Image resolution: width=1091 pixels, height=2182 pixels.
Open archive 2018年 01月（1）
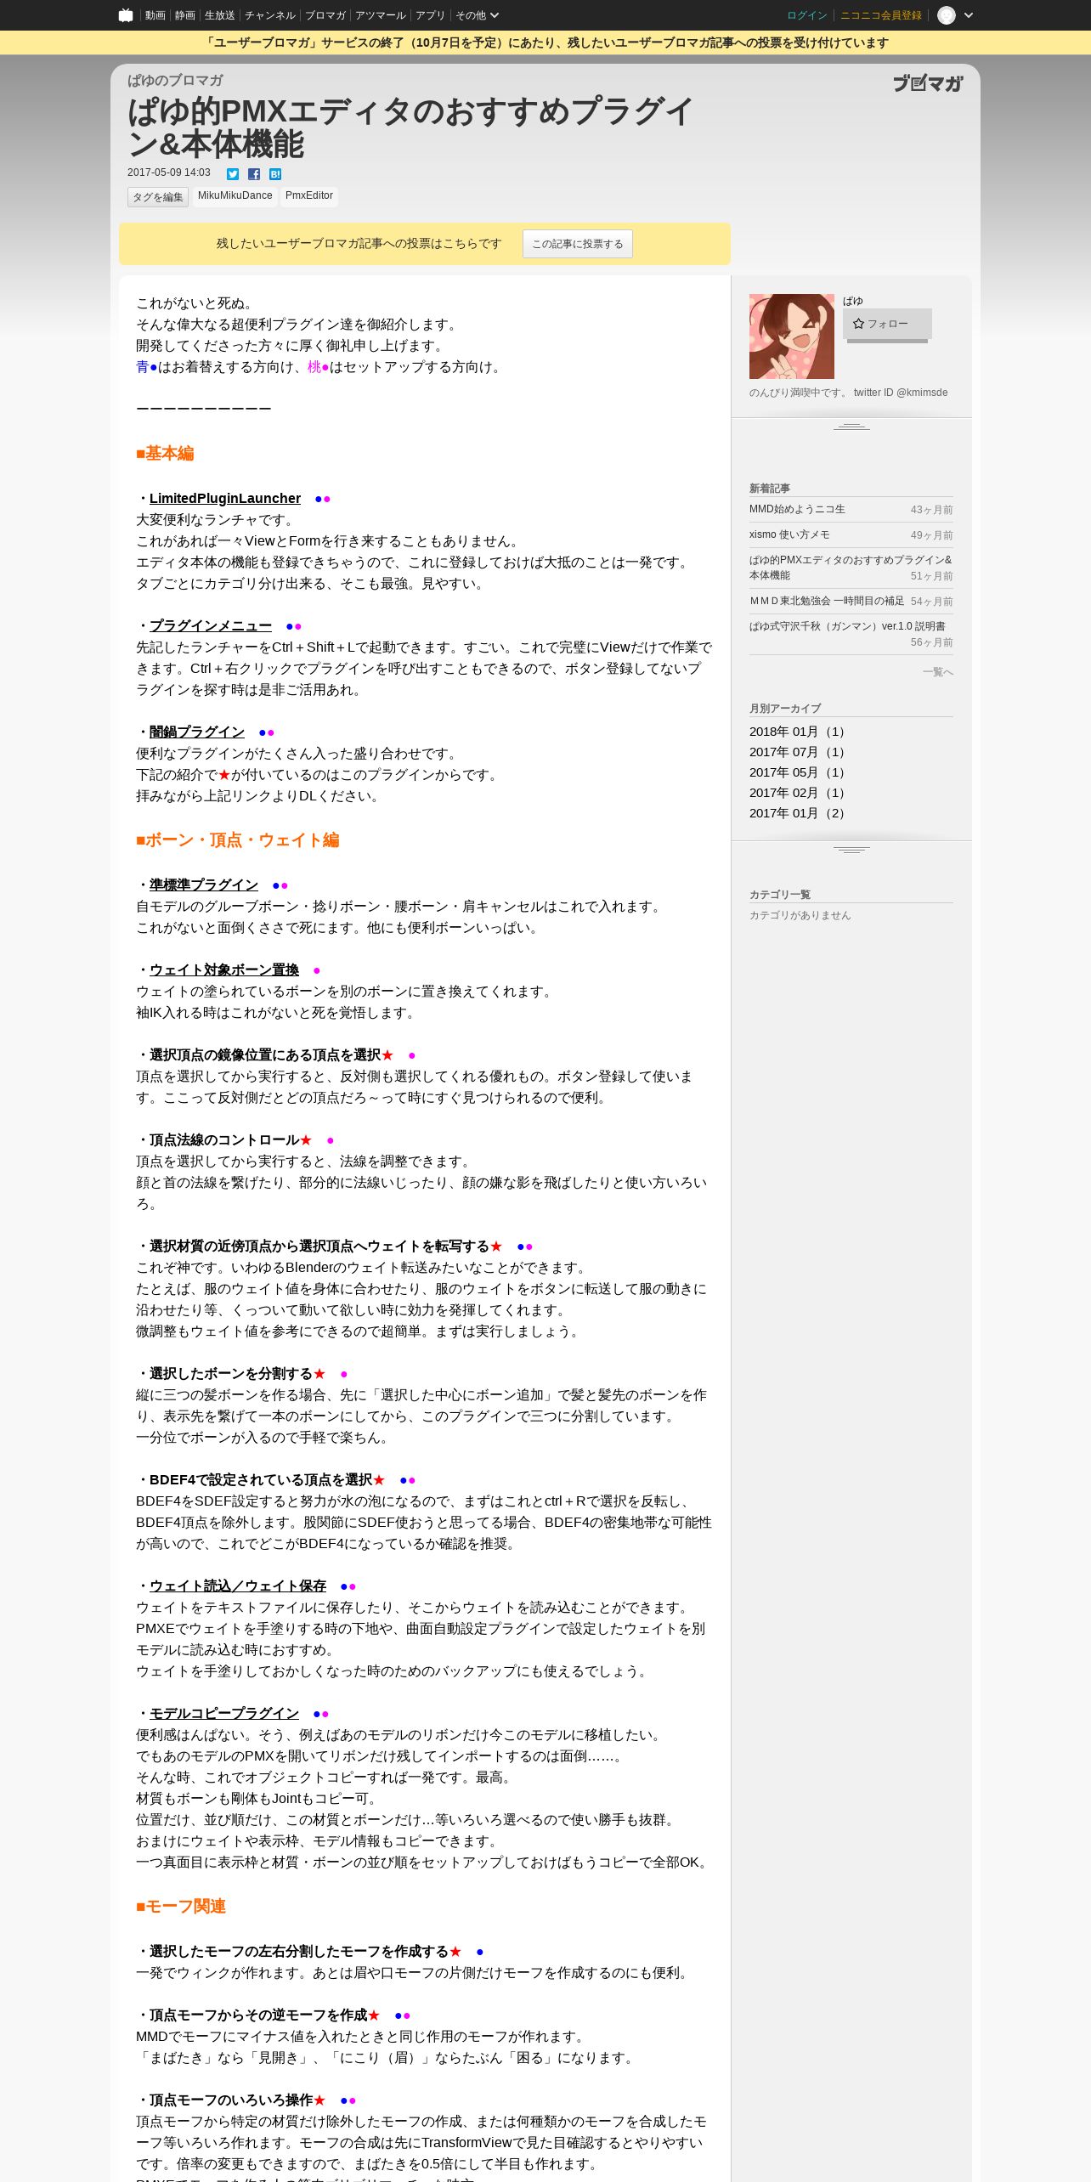[799, 732]
